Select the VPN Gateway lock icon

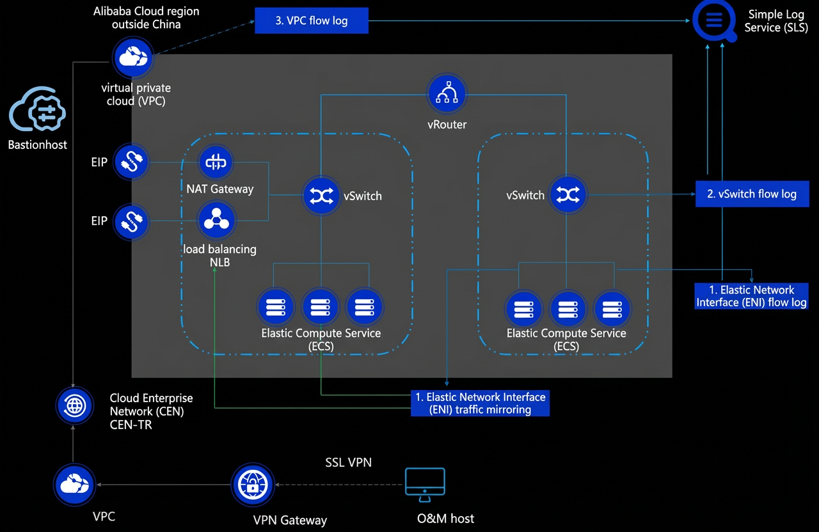[253, 485]
